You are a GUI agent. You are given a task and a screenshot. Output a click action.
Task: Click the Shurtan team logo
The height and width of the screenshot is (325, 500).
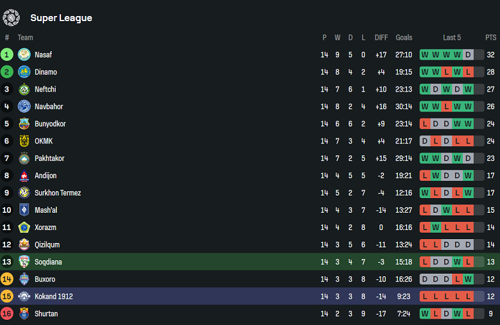click(24, 314)
